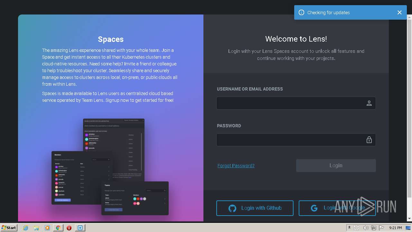This screenshot has height=232, width=412.
Task: Click the scroll down arrow of the scrollbar
Action: coord(409,219)
